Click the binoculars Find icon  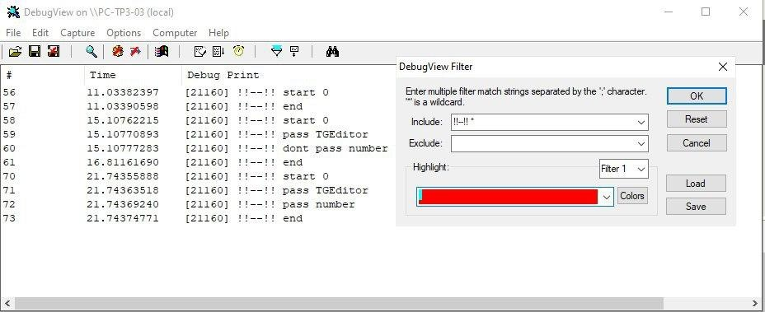332,51
